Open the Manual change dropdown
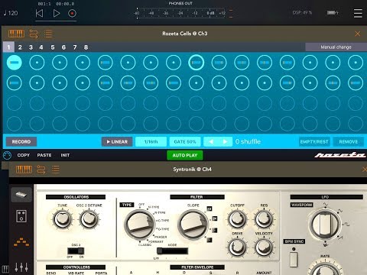 336,47
